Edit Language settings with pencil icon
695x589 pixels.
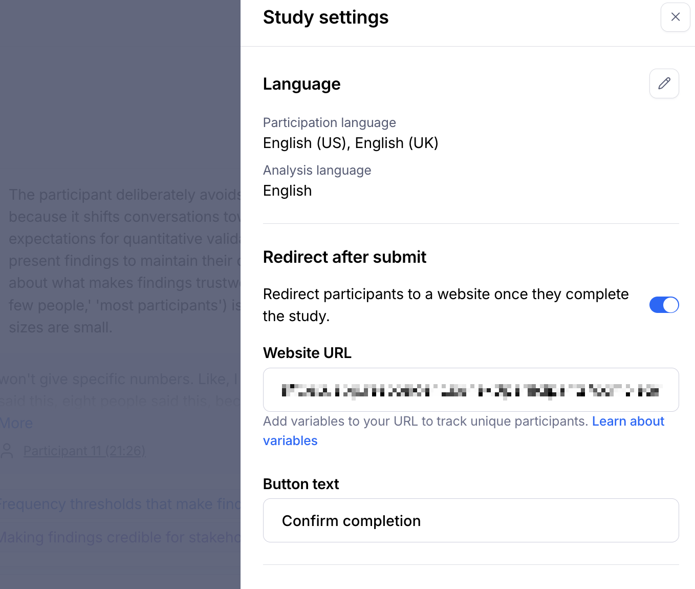point(664,83)
